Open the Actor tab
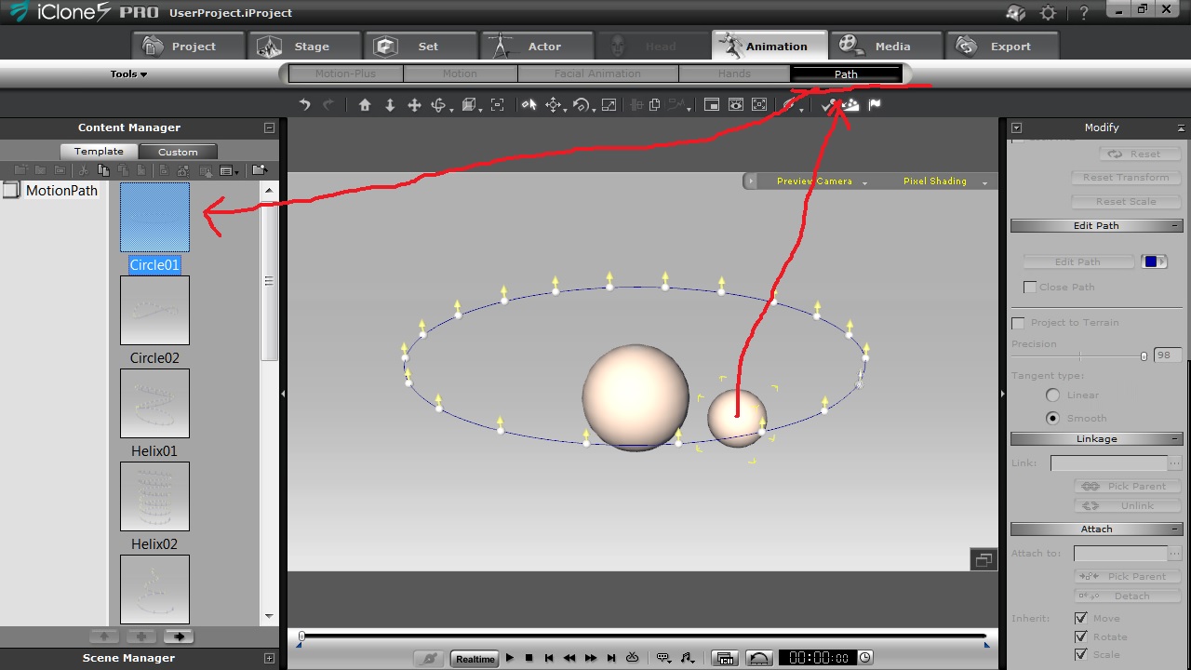Image resolution: width=1191 pixels, height=670 pixels. (536, 46)
